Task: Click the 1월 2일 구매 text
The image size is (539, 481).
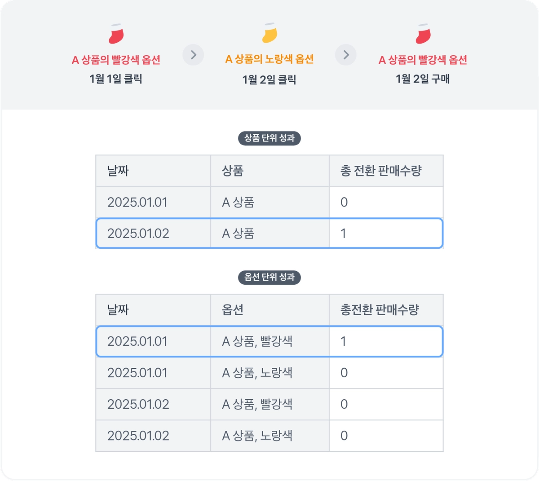Action: (423, 79)
